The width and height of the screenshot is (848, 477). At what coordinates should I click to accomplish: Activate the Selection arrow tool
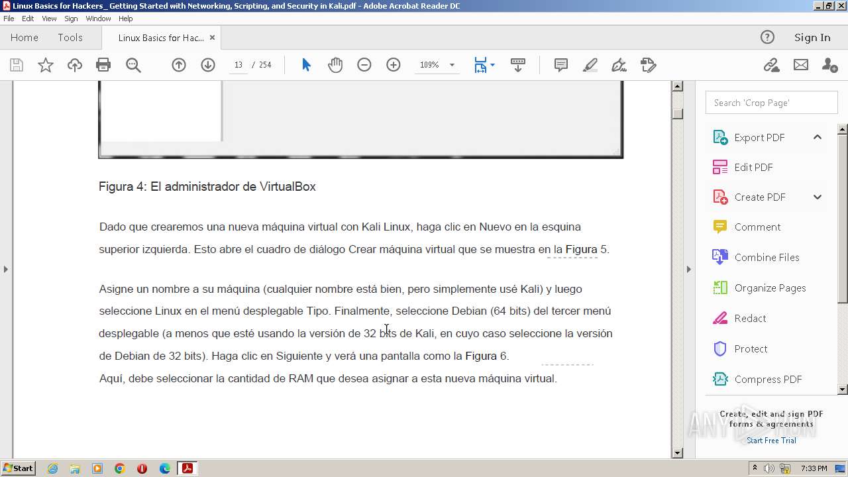coord(306,65)
